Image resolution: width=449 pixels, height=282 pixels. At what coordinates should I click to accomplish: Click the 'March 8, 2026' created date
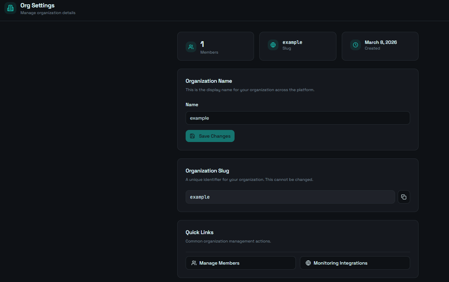[381, 42]
